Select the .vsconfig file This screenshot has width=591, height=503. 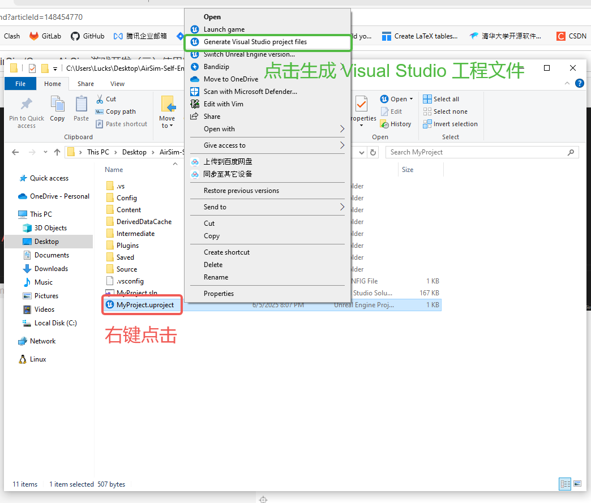click(x=130, y=281)
